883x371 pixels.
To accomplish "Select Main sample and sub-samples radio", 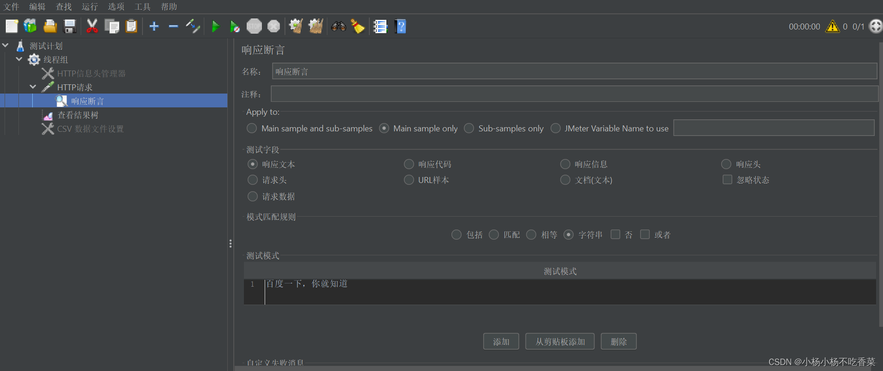I will [252, 129].
